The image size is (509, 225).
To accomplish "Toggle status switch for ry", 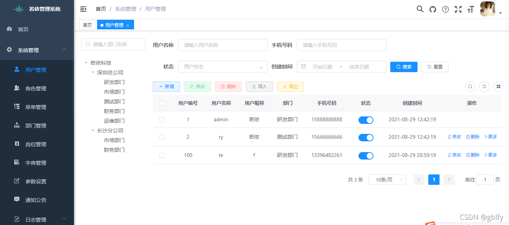I will (x=366, y=137).
